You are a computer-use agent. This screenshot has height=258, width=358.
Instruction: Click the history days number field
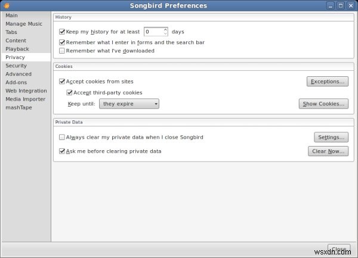pyautogui.click(x=153, y=32)
